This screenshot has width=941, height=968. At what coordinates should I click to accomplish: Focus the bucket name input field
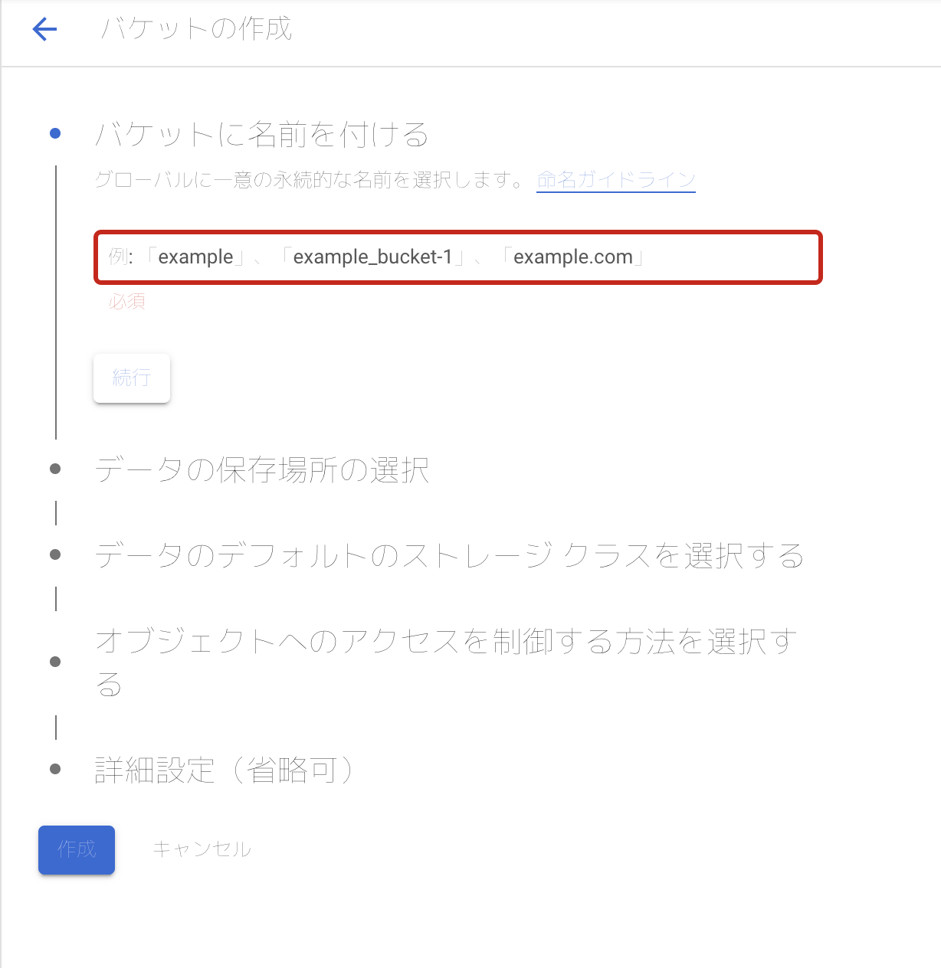coord(458,257)
